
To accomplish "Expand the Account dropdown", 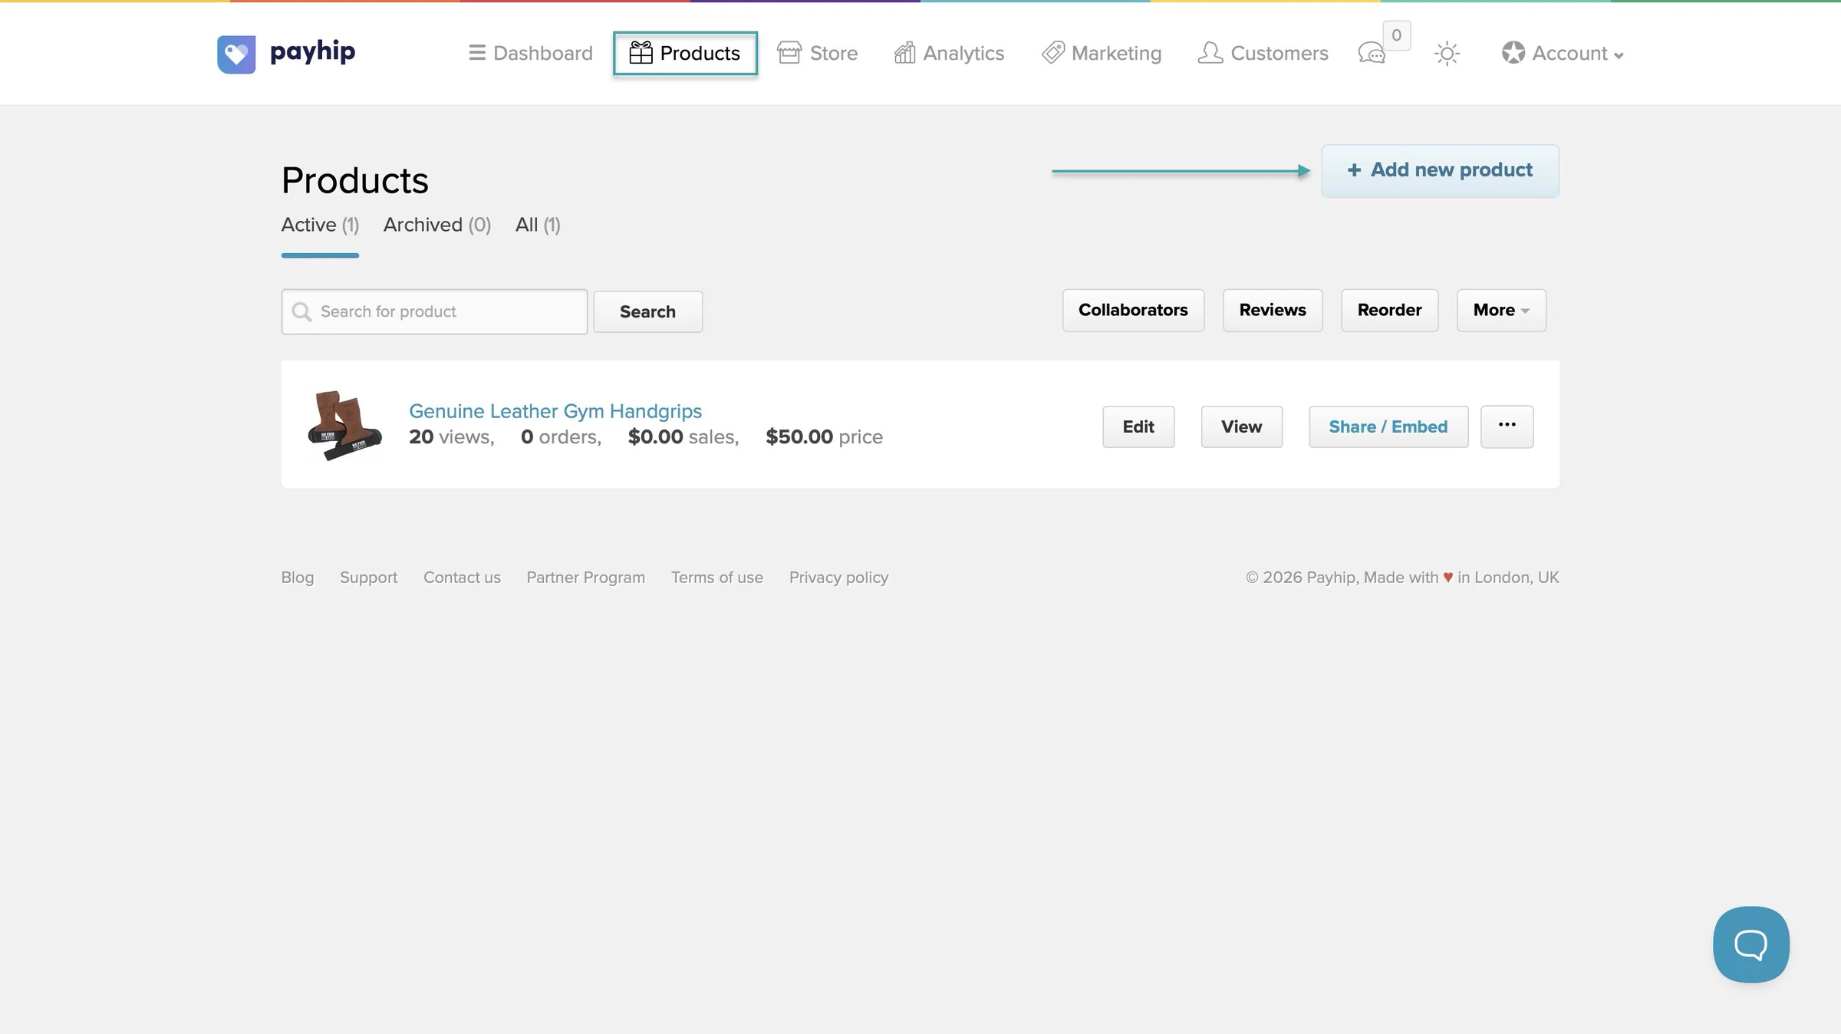I will click(x=1563, y=53).
